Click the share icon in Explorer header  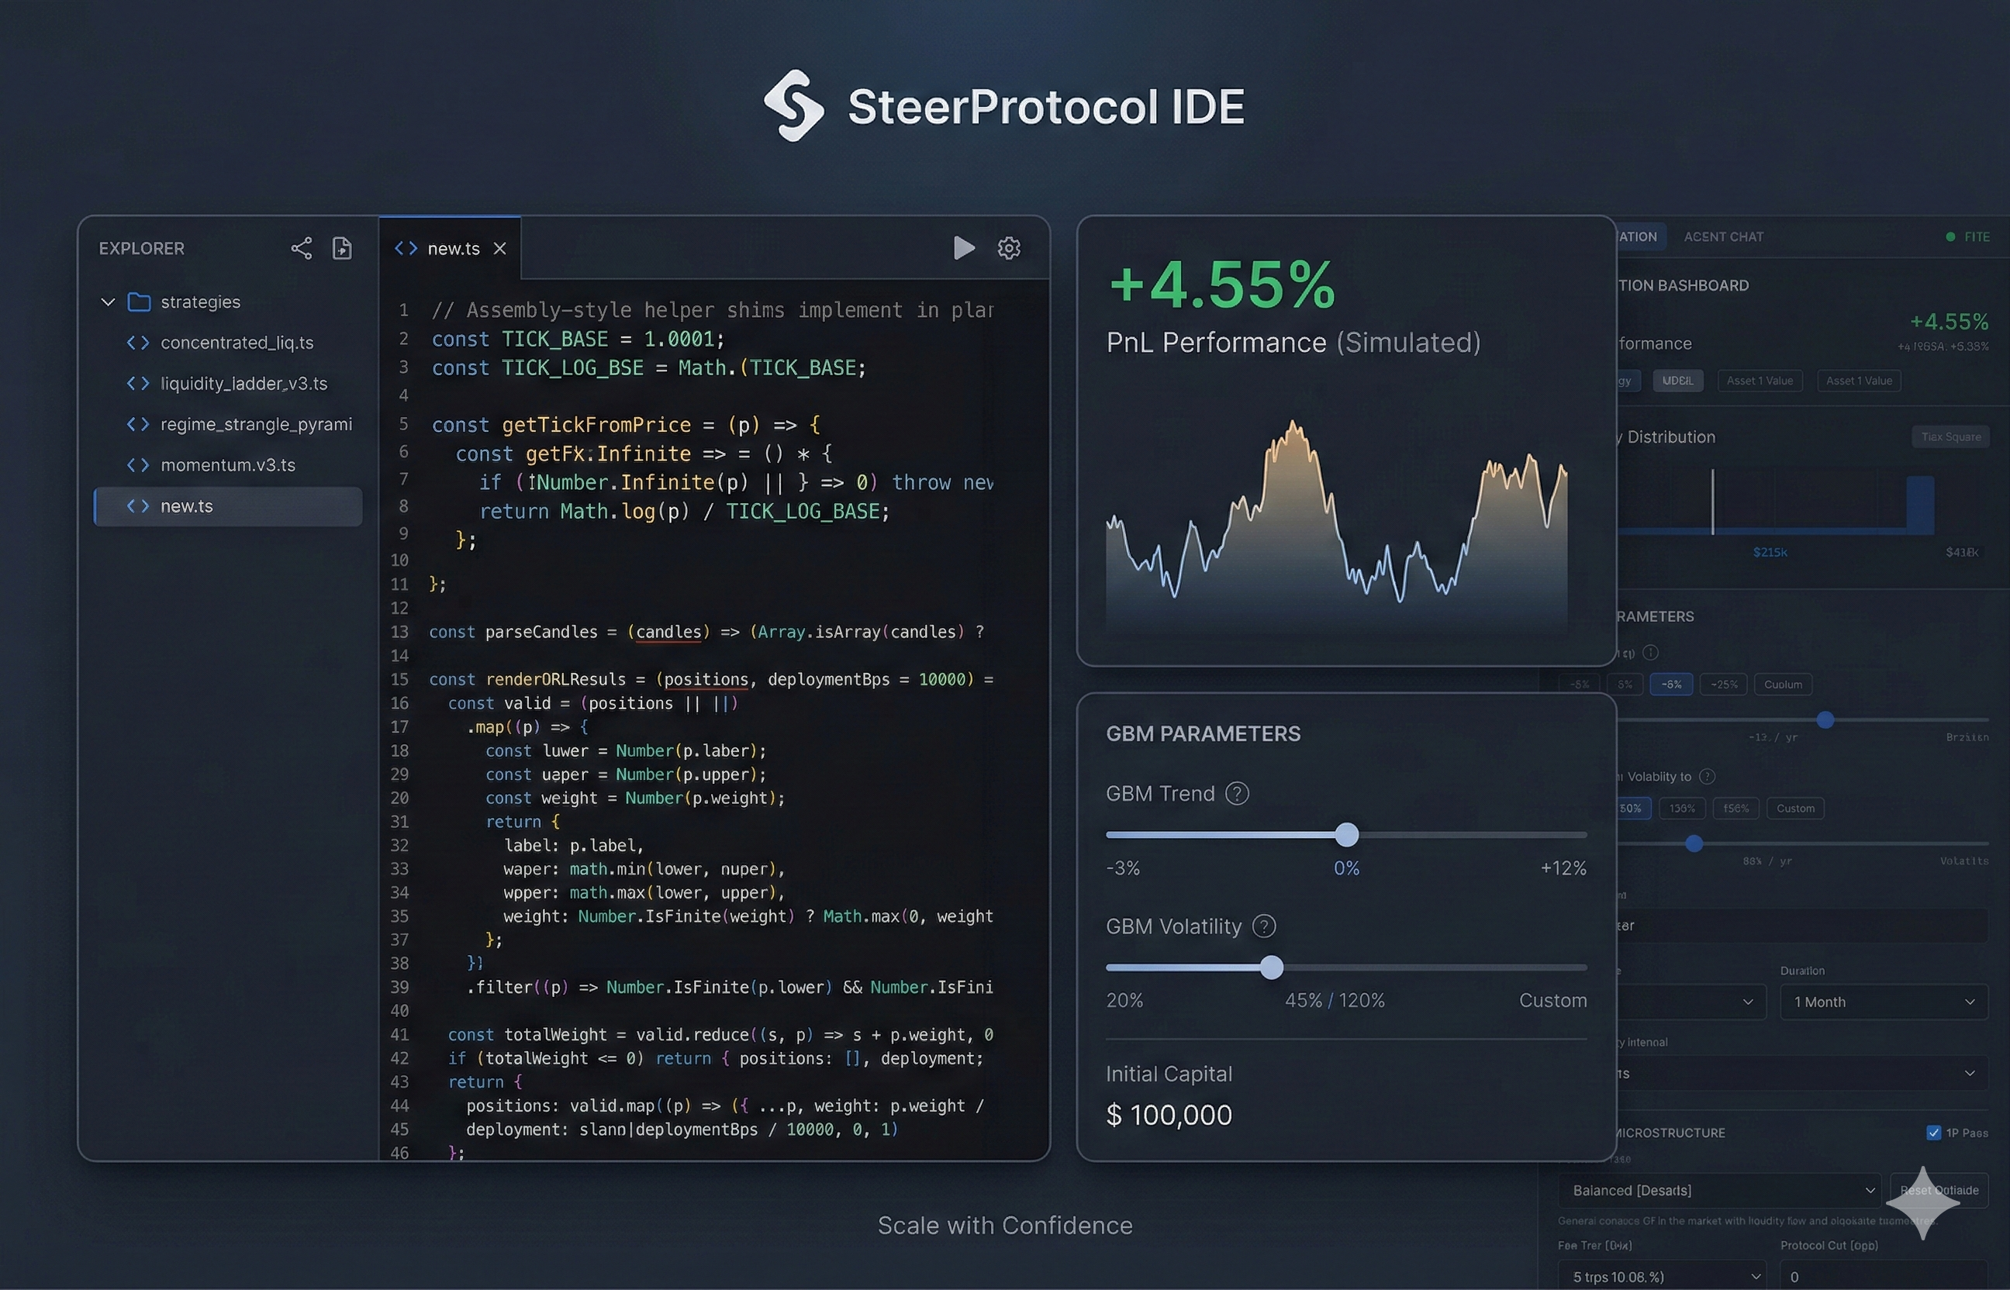click(301, 248)
